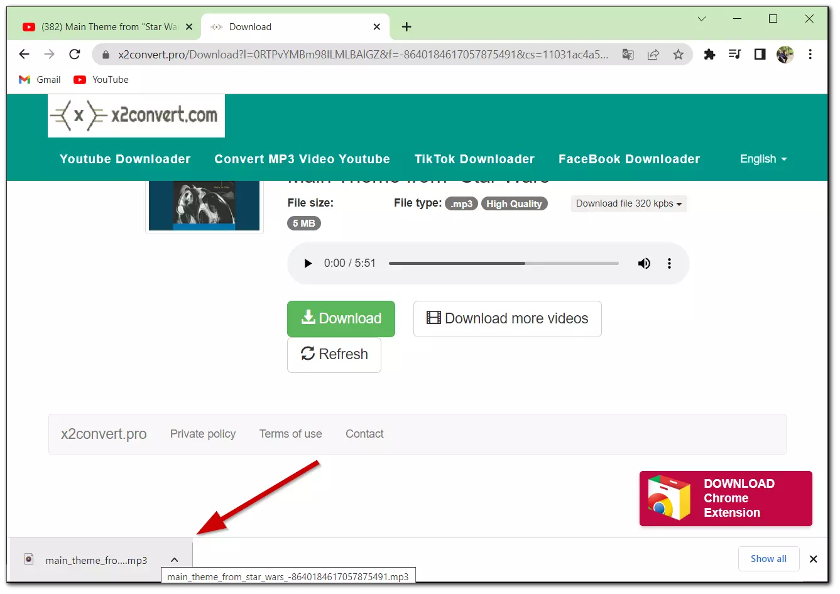The image size is (840, 594).
Task: Click the green Download button
Action: click(x=341, y=318)
